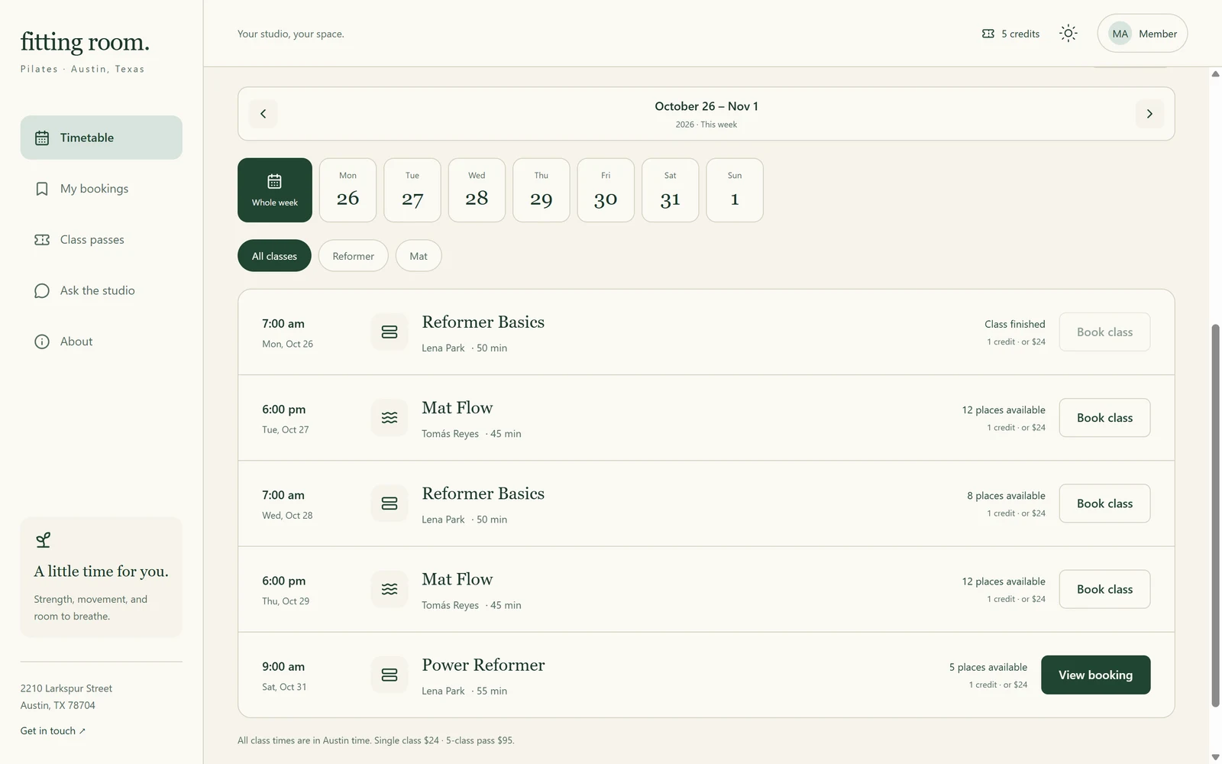Select Saturday 31 day tile
The image size is (1222, 764).
[671, 190]
